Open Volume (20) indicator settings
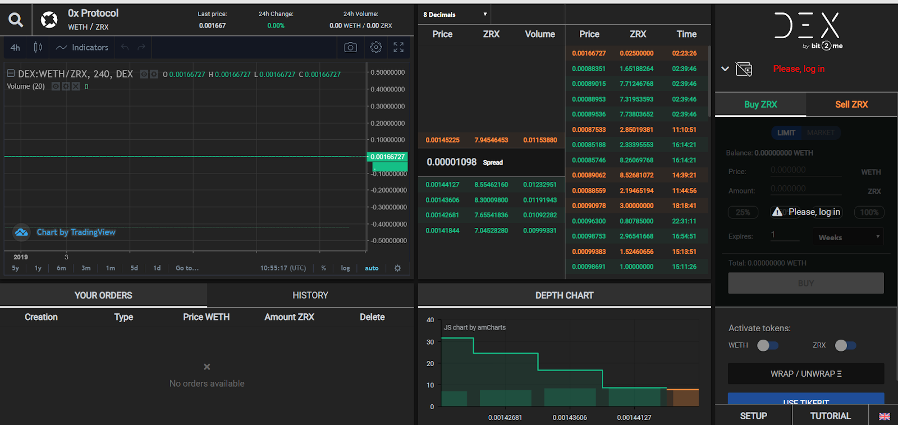 coord(66,86)
